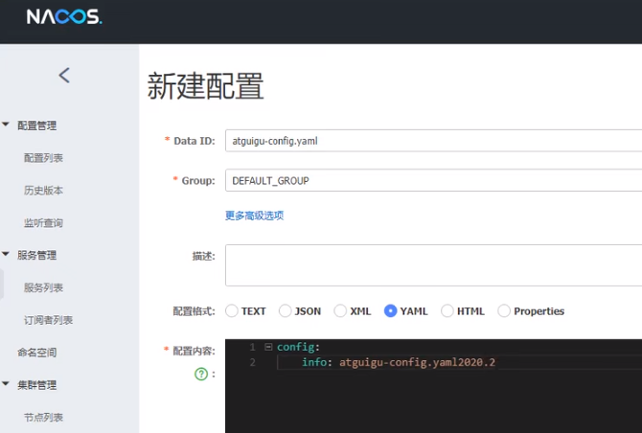Select YAML configuration format

coord(391,310)
